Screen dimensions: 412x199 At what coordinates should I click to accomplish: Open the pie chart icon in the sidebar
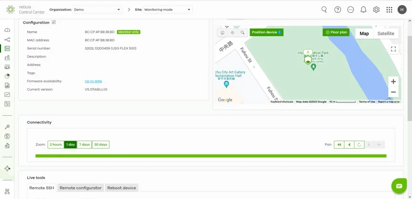pyautogui.click(x=7, y=76)
